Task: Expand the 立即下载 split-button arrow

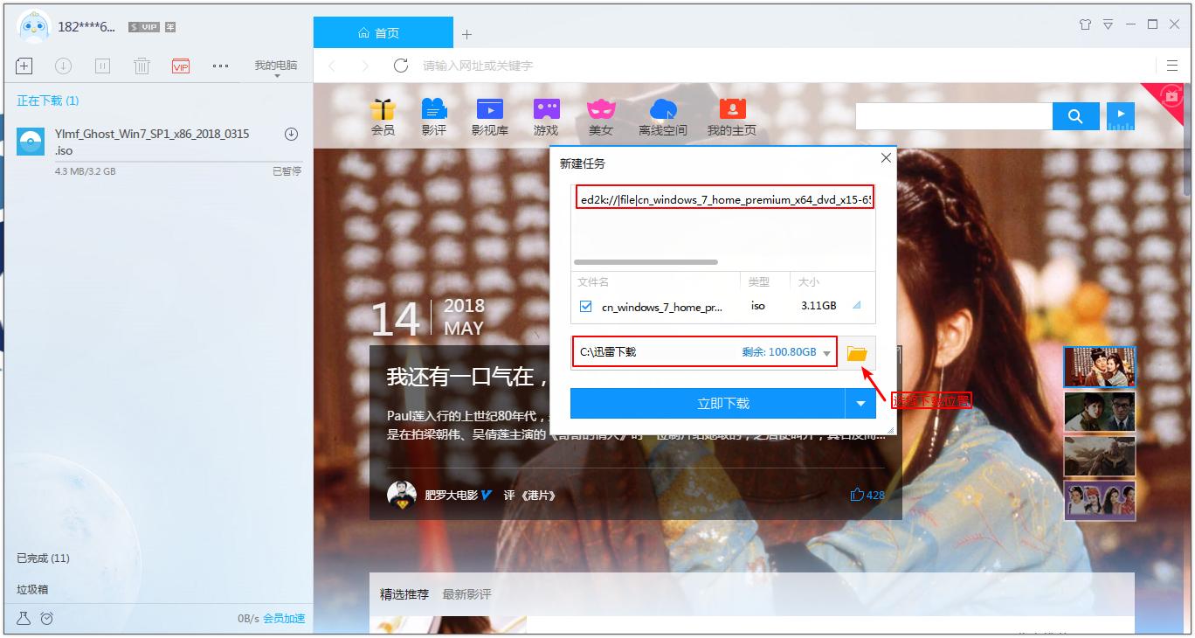Action: [861, 403]
